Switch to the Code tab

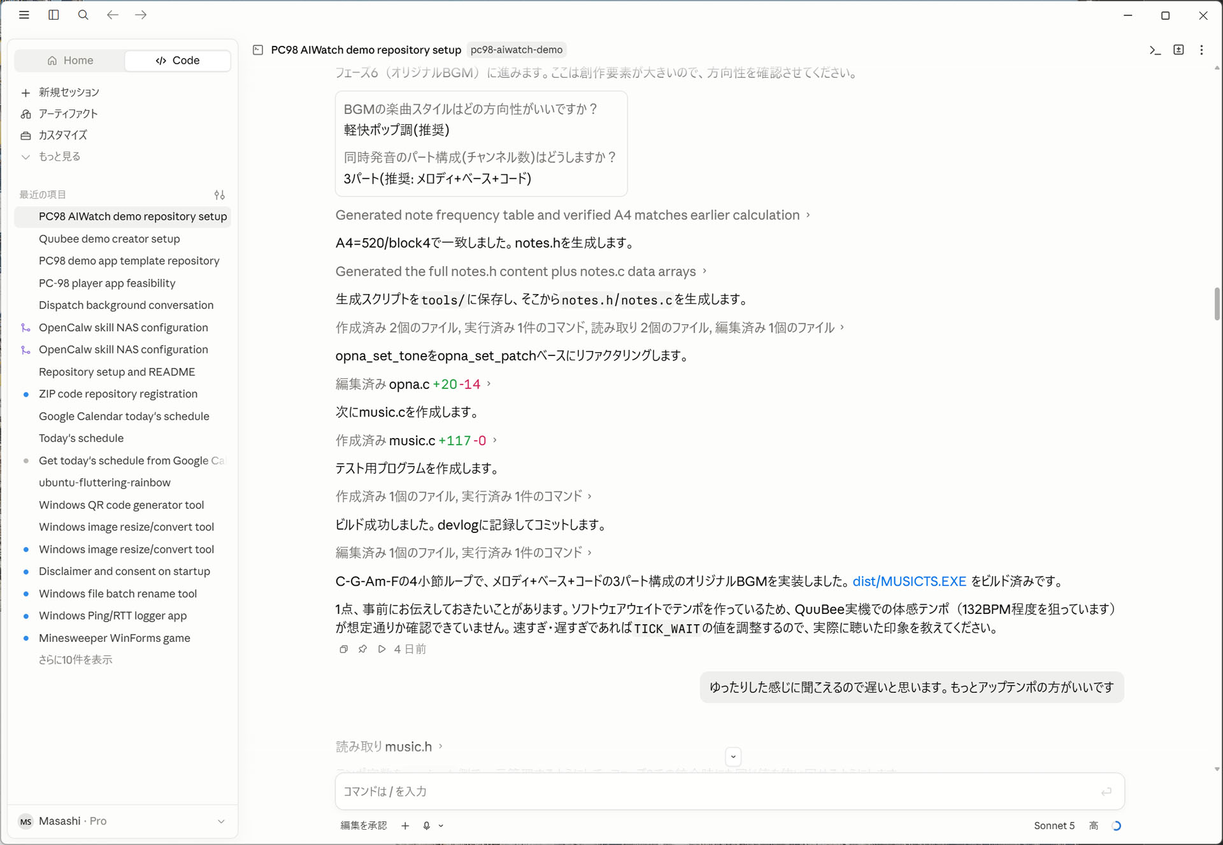[177, 60]
